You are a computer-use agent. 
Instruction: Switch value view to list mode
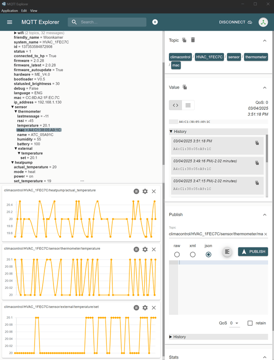click(188, 105)
